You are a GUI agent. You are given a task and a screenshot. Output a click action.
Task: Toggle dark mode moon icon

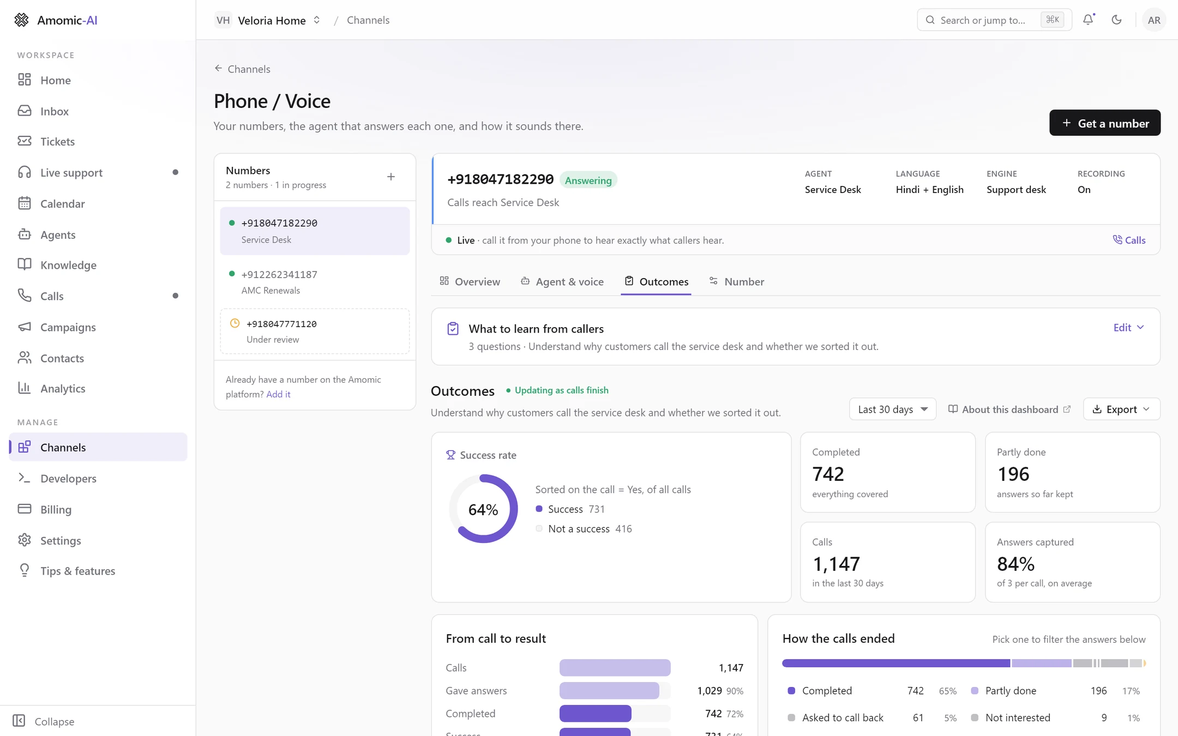1116,20
